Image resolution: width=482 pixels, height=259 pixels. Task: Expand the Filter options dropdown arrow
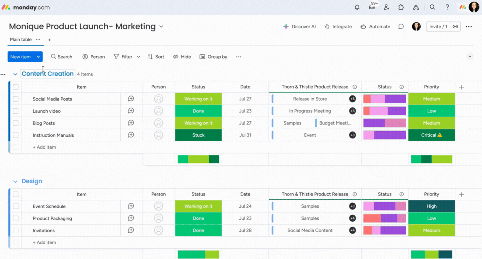pyautogui.click(x=138, y=57)
